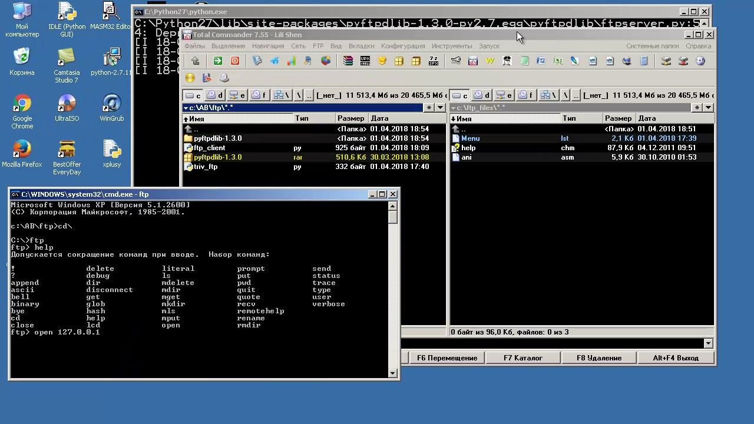Click the WinRAR books stack toolbar icon
The width and height of the screenshot is (754, 424).
348,61
